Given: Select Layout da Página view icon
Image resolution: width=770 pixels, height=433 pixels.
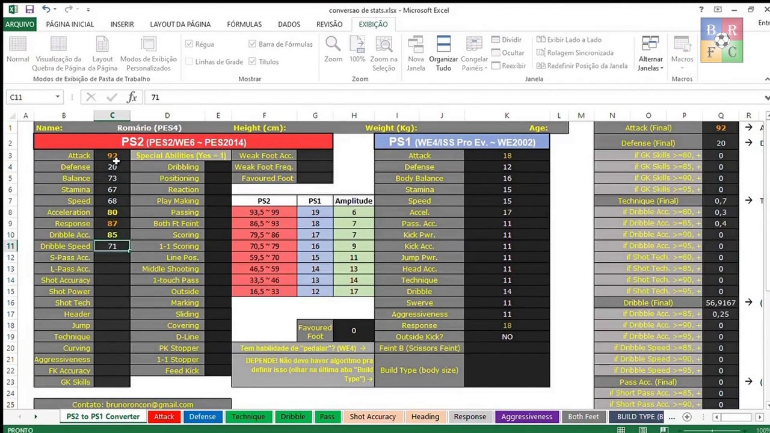Looking at the screenshot, I should pos(102,53).
